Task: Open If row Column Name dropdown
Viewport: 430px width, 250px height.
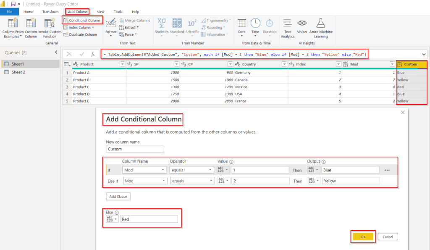Action: pyautogui.click(x=144, y=170)
